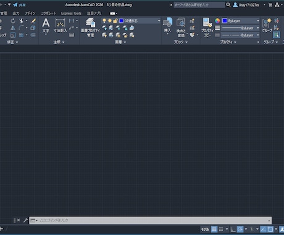284x235 pixels.
Task: Open the 管理 ribbon tab
Action: 4,14
